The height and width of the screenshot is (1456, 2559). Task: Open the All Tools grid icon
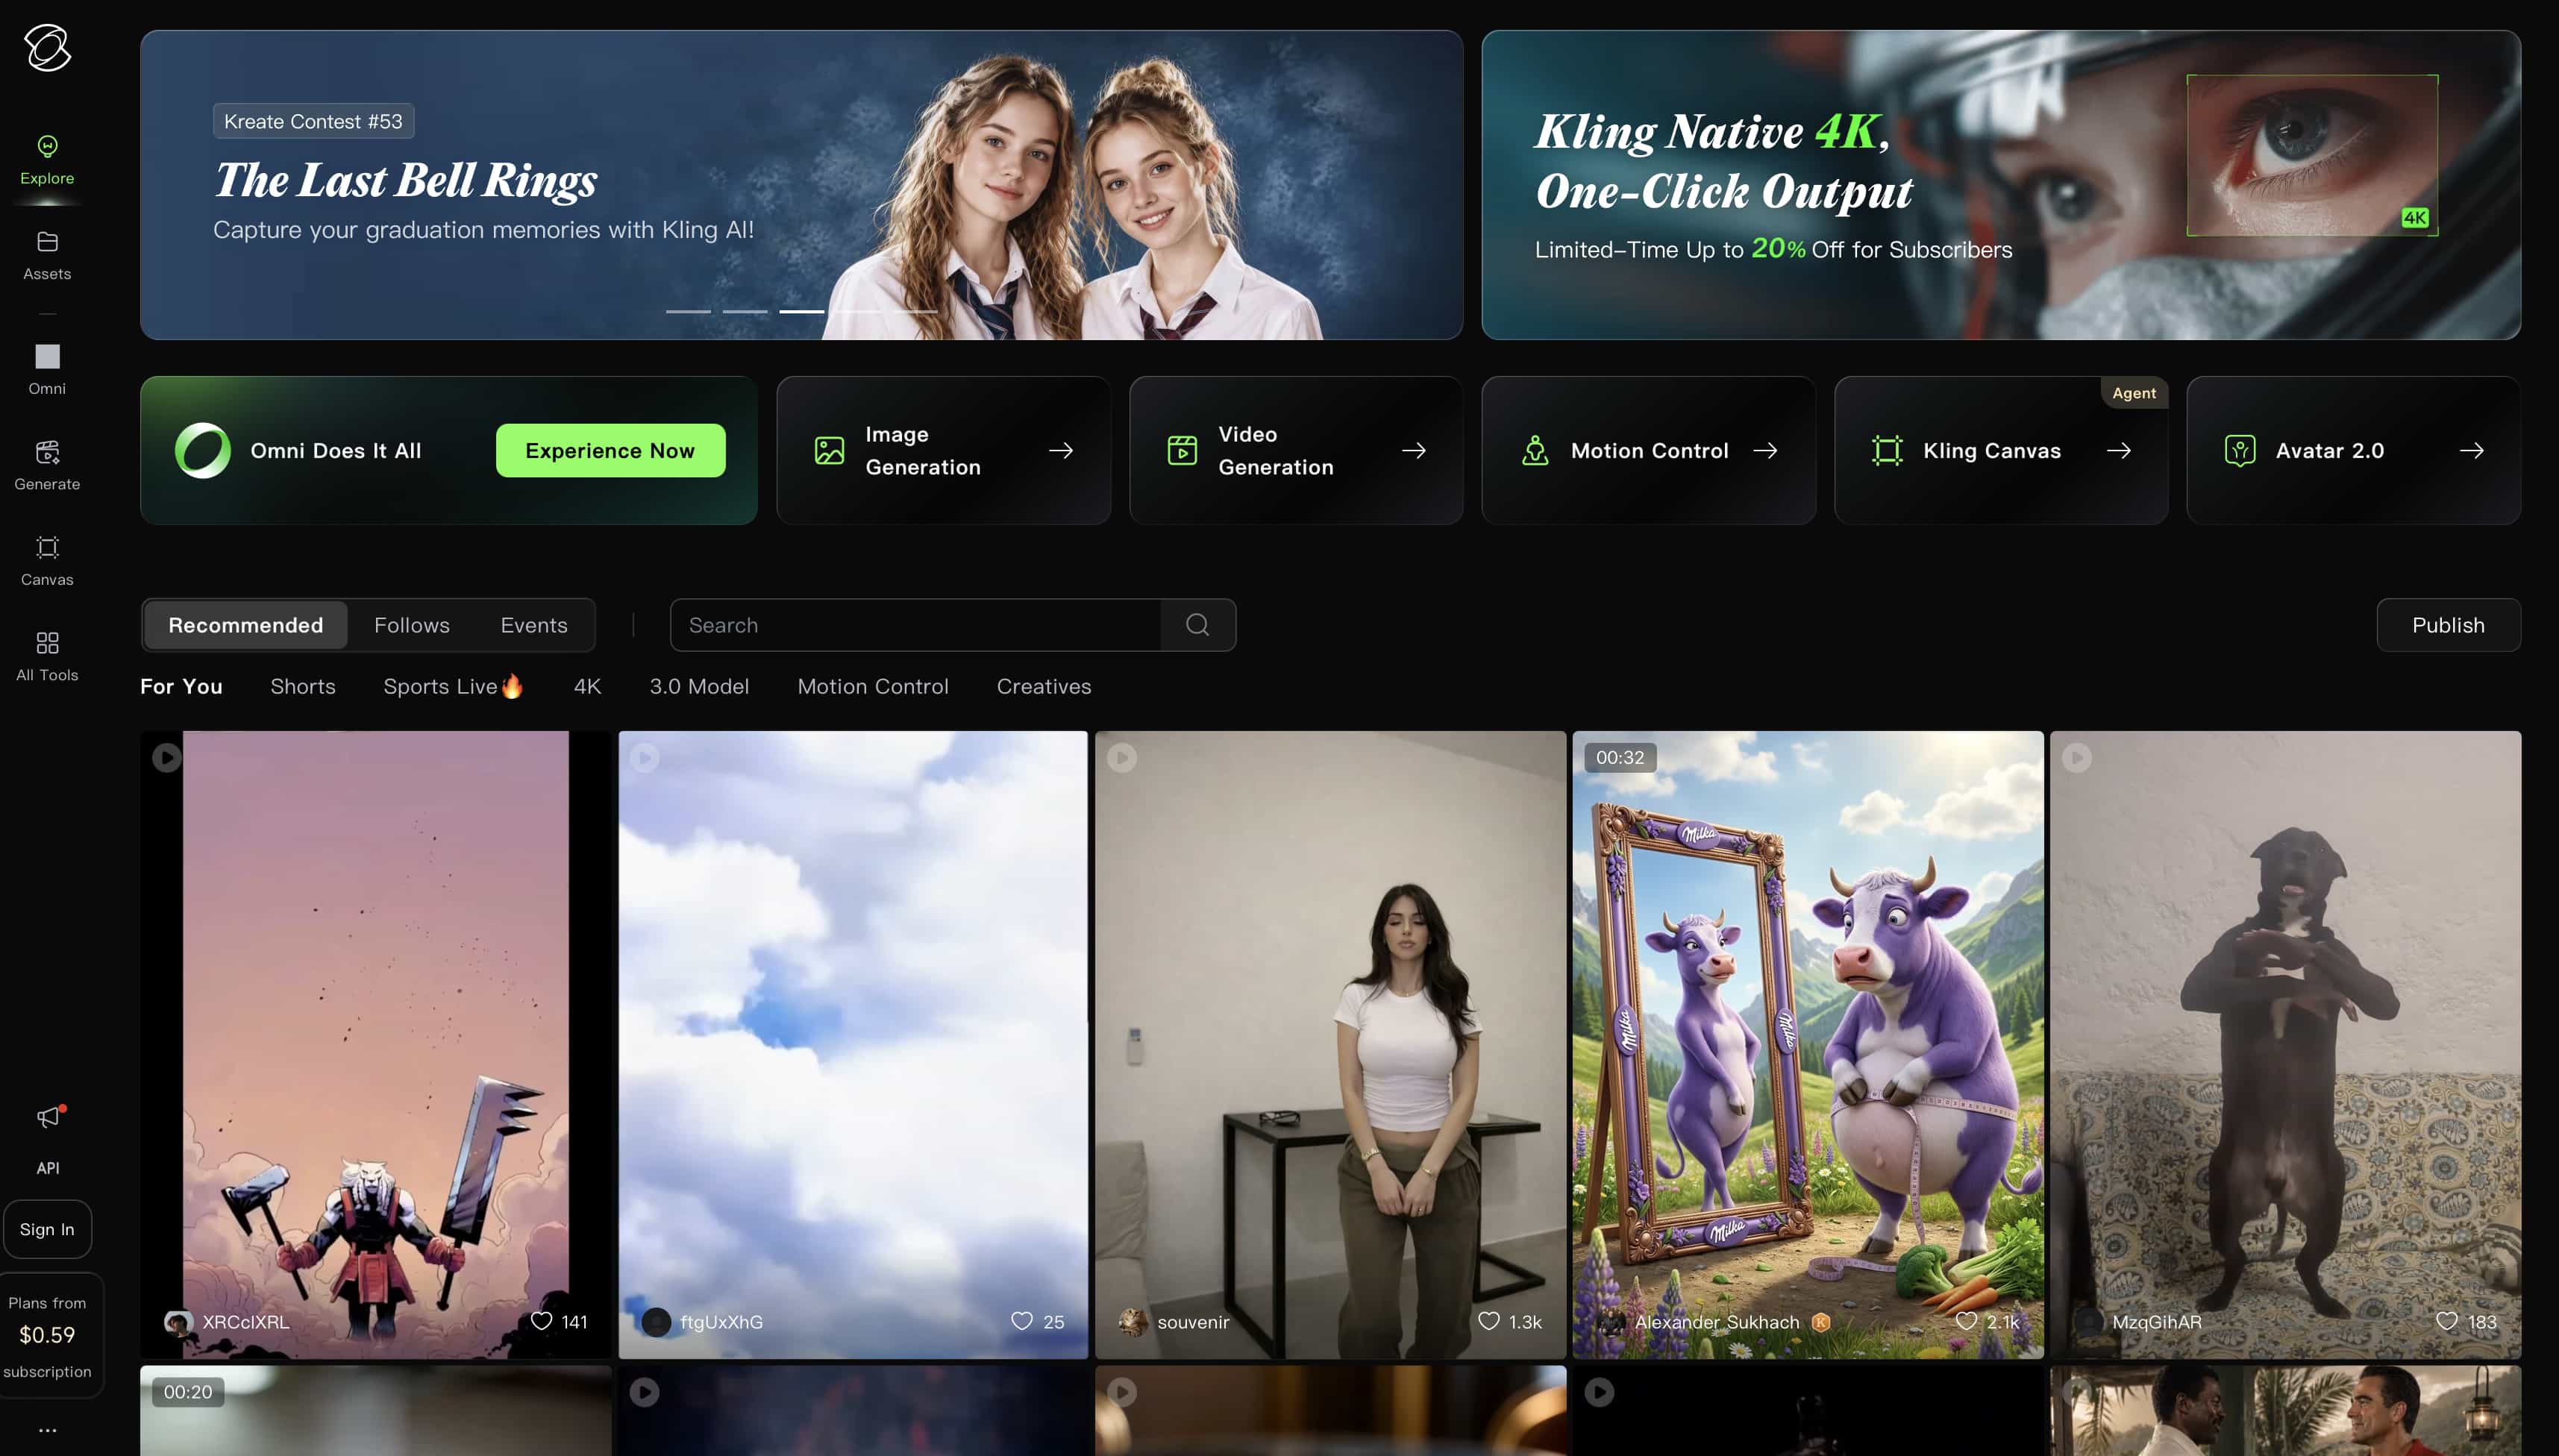pyautogui.click(x=47, y=642)
